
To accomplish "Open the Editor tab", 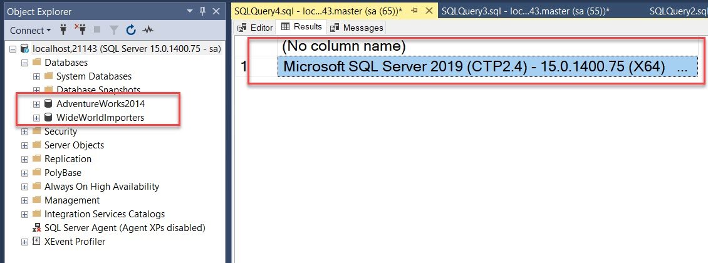I will [256, 28].
